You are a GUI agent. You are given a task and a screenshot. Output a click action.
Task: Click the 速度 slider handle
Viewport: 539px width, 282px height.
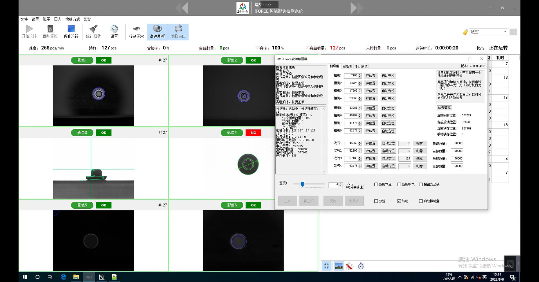(x=303, y=184)
